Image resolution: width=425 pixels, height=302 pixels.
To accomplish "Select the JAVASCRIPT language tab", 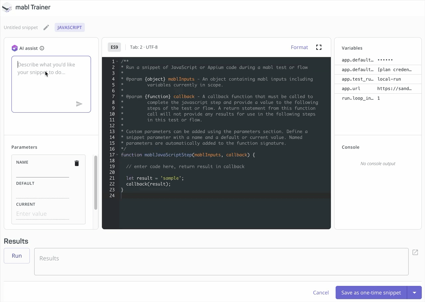I will [69, 27].
